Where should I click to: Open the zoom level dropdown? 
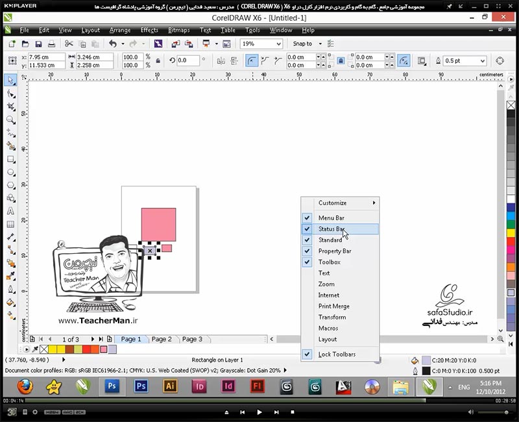tap(279, 43)
